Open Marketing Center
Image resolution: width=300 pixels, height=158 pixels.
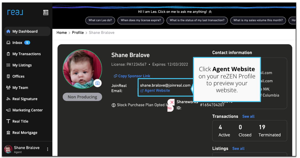tap(28, 110)
